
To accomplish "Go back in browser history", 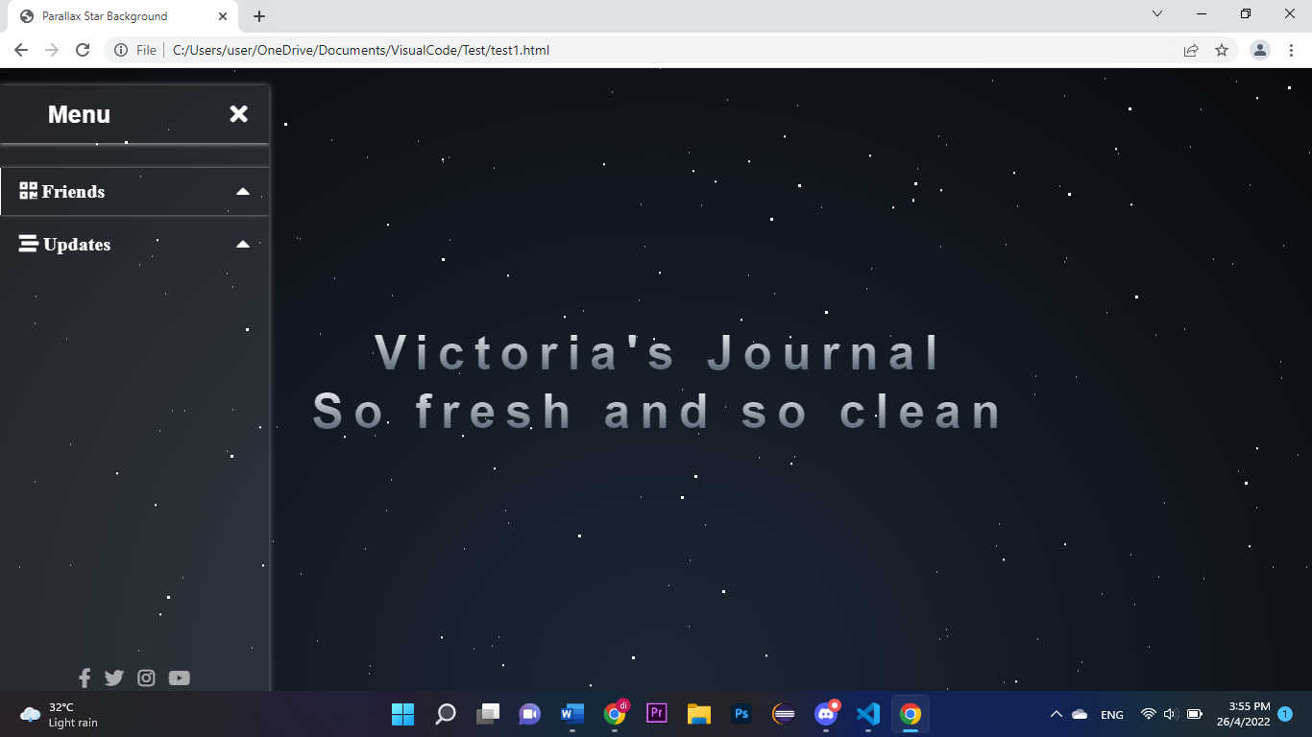I will coord(21,50).
